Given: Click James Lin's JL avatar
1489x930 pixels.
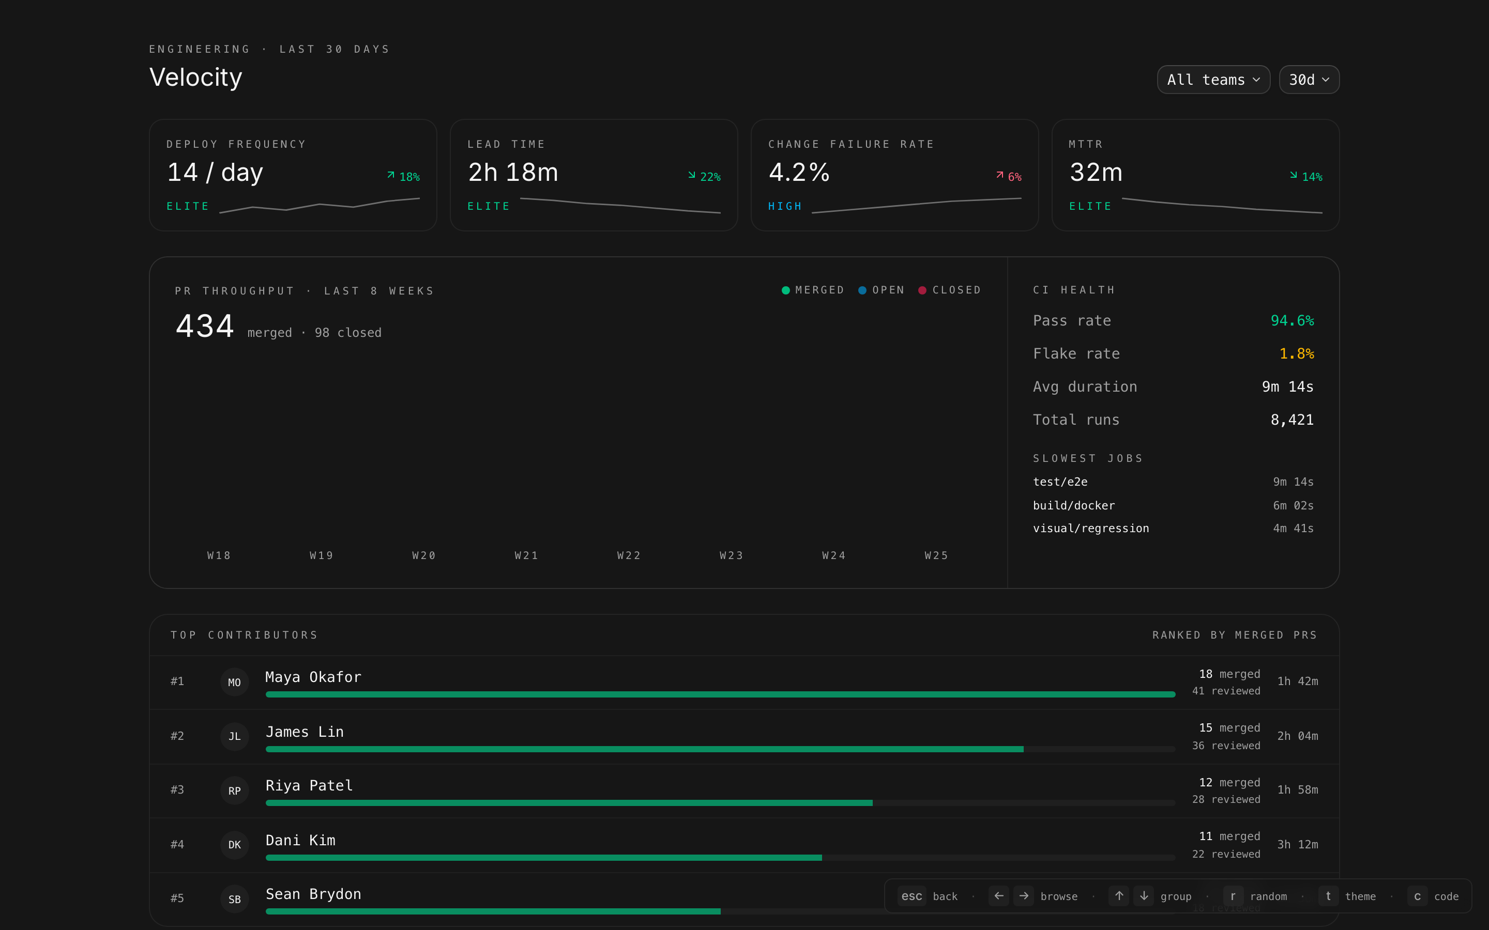Looking at the screenshot, I should click(x=234, y=736).
